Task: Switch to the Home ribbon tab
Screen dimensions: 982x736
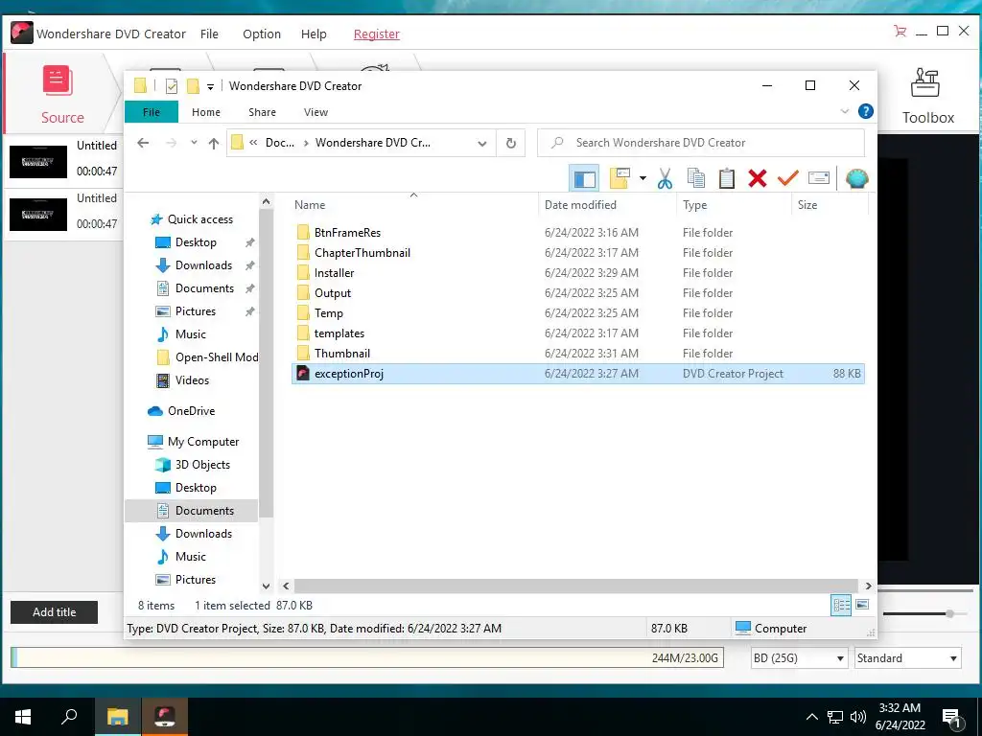Action: pos(206,112)
